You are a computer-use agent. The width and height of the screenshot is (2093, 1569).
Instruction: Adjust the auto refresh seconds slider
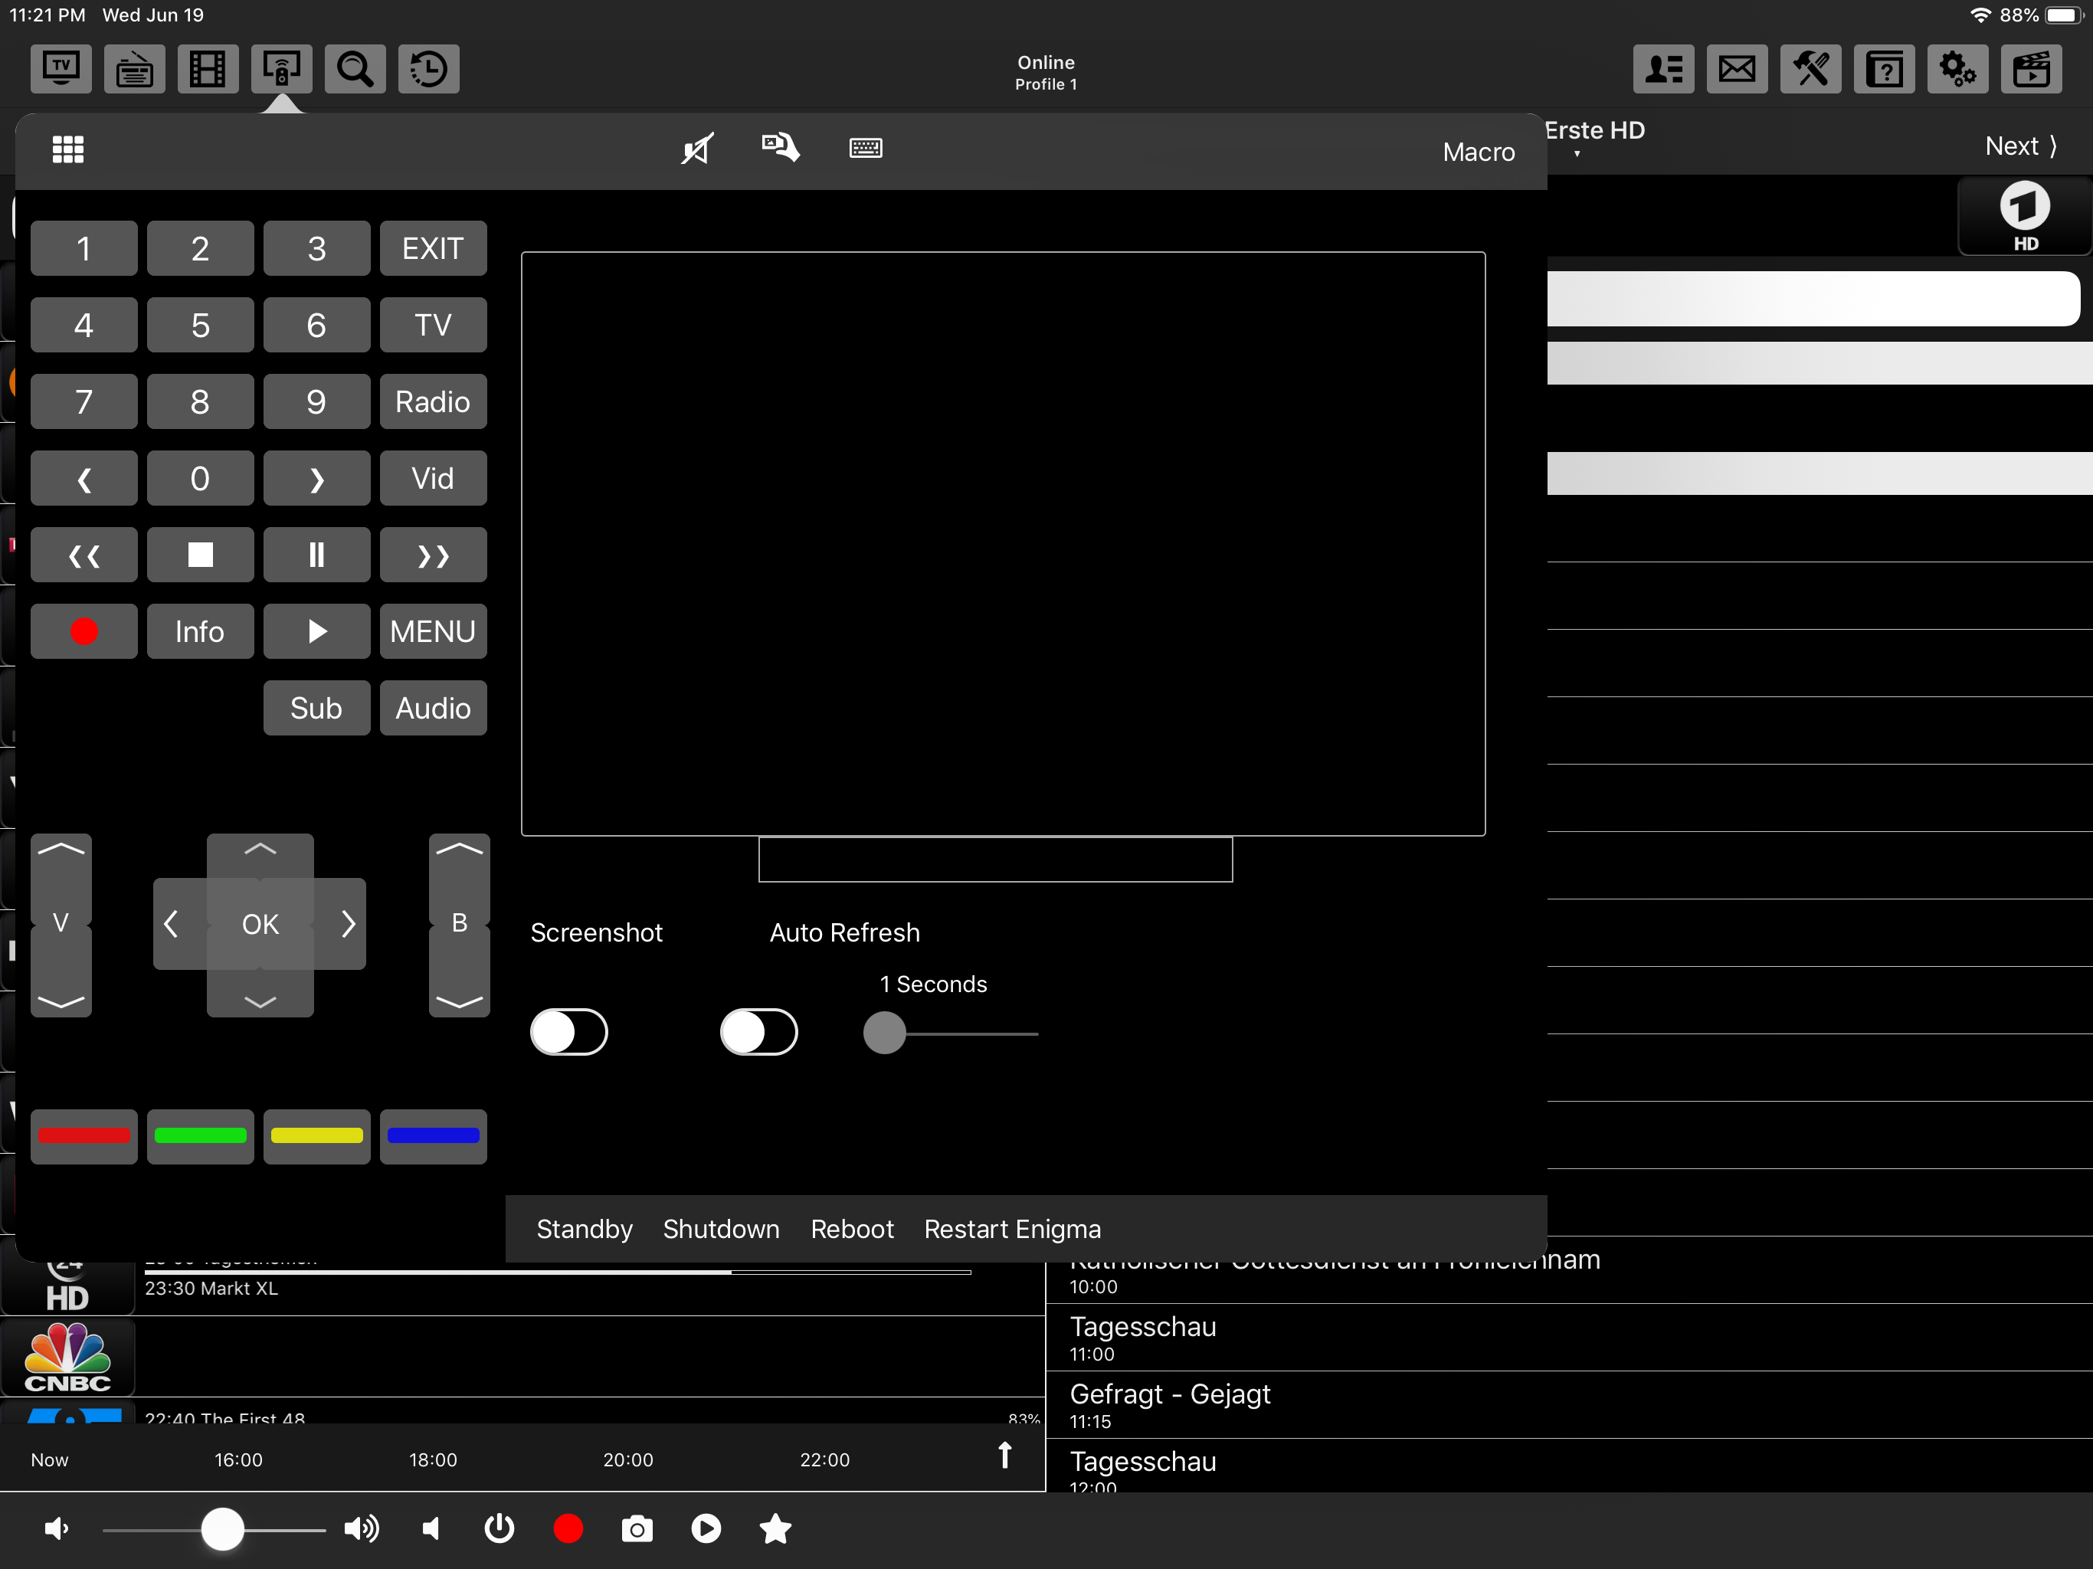(885, 1033)
